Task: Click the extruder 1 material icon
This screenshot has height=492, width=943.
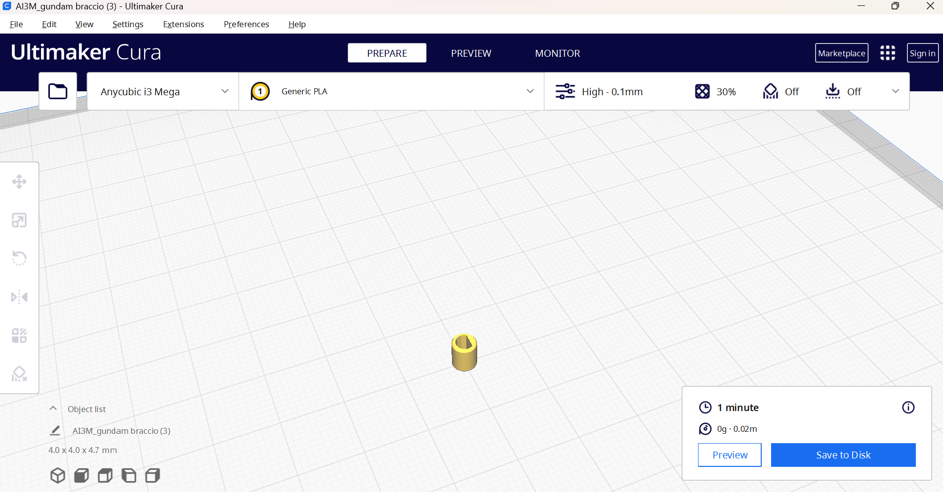Action: pyautogui.click(x=260, y=91)
